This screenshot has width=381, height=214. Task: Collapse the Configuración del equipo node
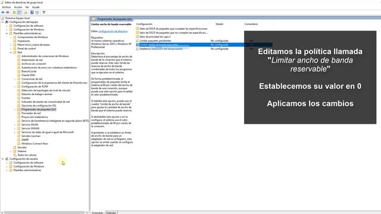point(2,22)
